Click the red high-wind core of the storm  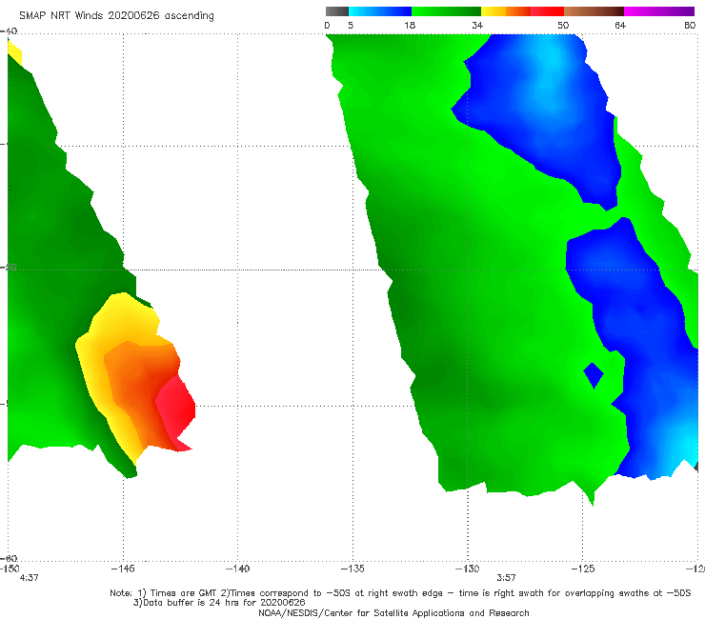coord(176,409)
